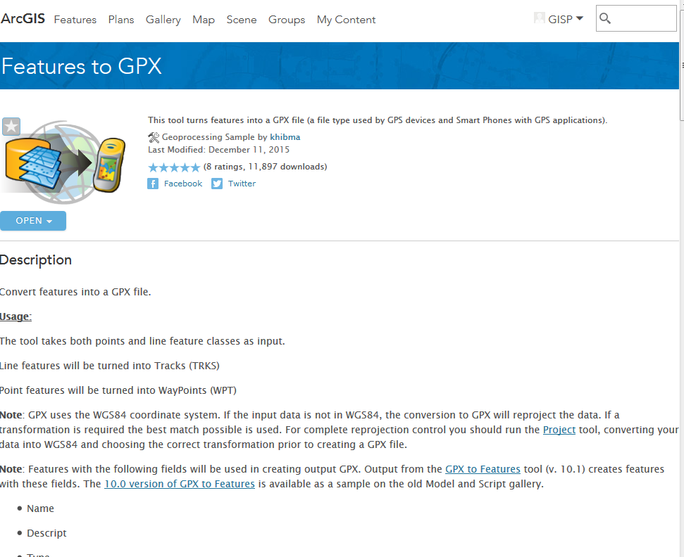
Task: Expand the GISP user dropdown
Action: pos(565,19)
